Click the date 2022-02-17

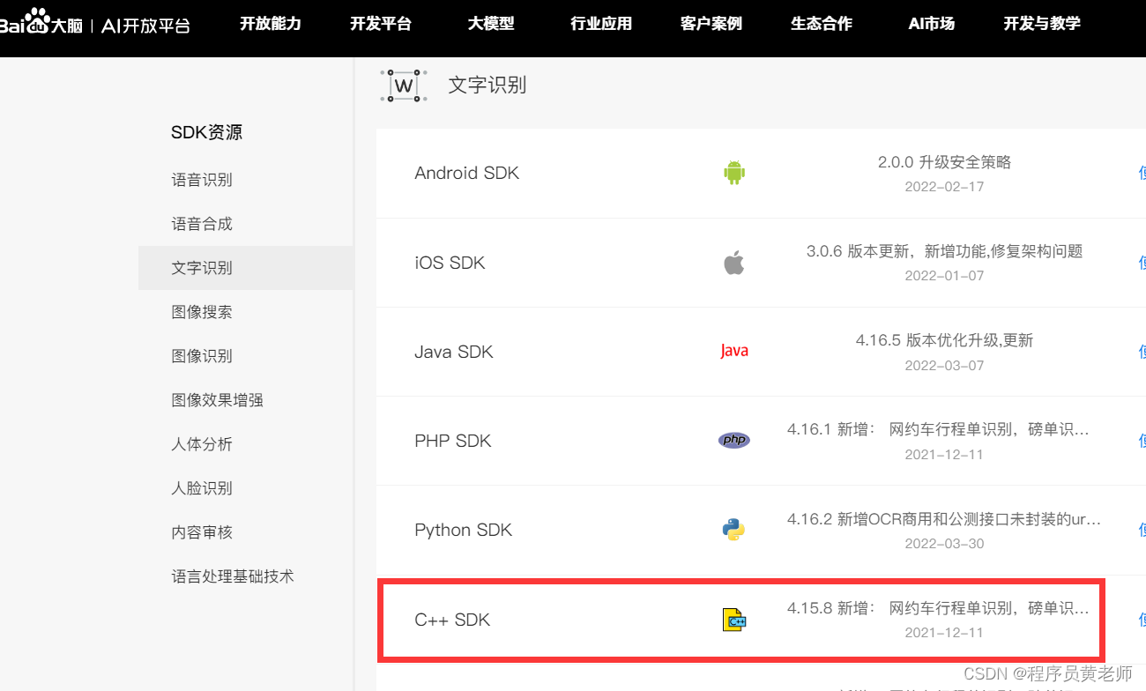click(944, 187)
